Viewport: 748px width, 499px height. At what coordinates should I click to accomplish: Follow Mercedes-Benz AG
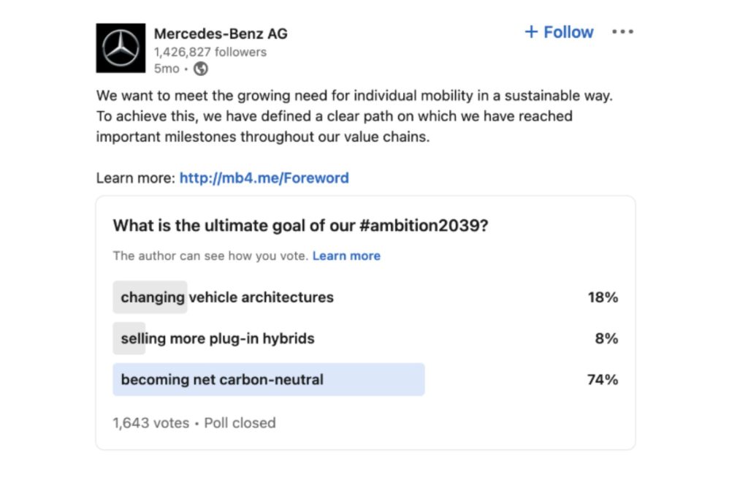pyautogui.click(x=559, y=32)
